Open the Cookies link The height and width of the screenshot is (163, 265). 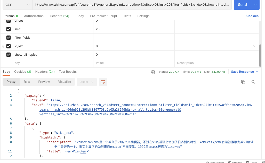[x=252, y=16]
